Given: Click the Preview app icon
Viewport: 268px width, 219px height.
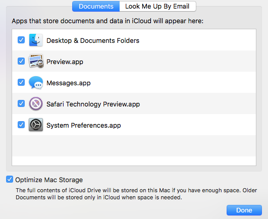Looking at the screenshot, I should (36, 61).
